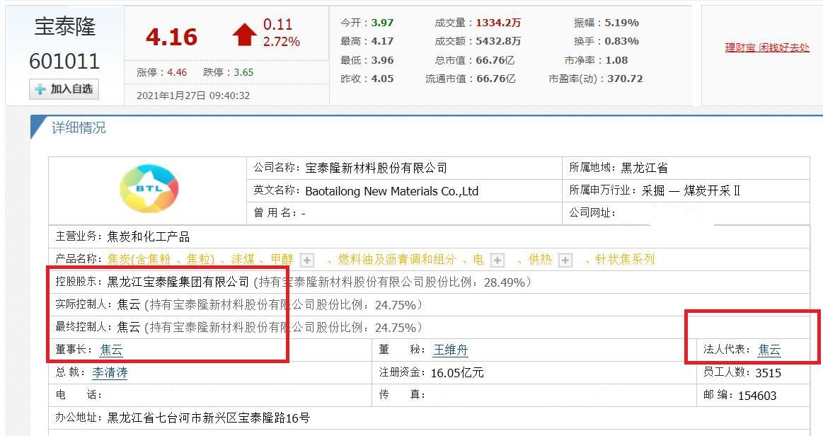Click the 市盈率(动) value 370.72
Image resolution: width=823 pixels, height=436 pixels.
tap(625, 79)
